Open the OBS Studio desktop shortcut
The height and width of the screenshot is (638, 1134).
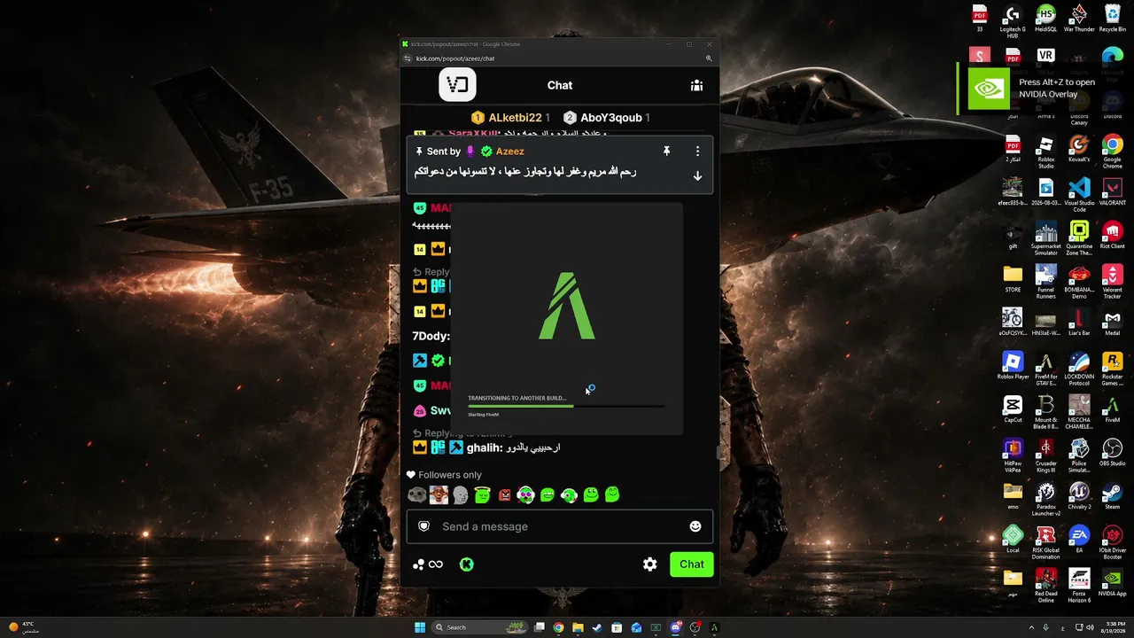pyautogui.click(x=1112, y=452)
